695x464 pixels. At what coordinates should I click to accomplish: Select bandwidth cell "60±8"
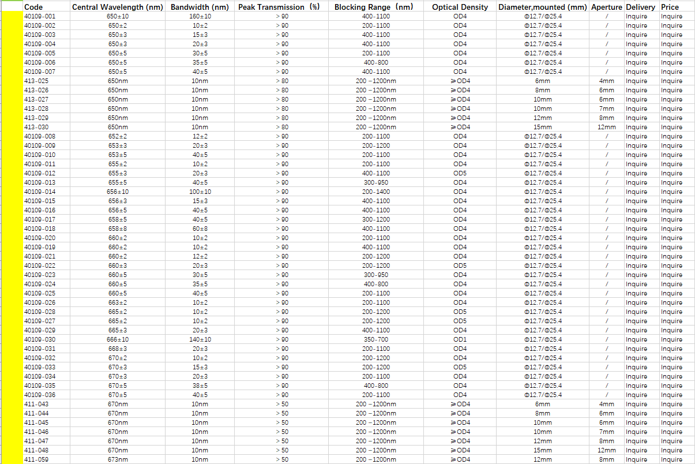(x=200, y=229)
